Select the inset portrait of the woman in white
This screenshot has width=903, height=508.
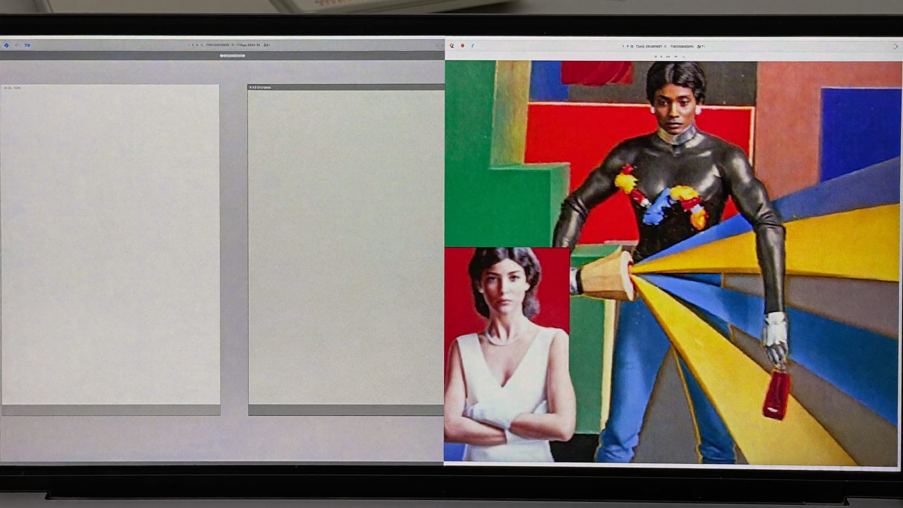[507, 354]
